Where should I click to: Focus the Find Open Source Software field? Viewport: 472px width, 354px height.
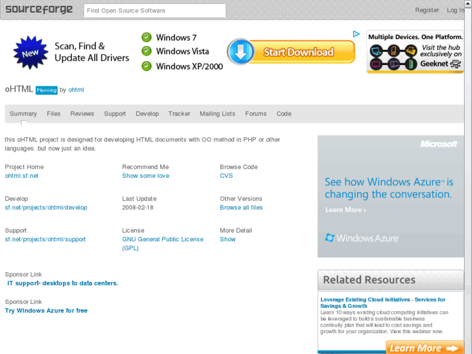tap(155, 10)
